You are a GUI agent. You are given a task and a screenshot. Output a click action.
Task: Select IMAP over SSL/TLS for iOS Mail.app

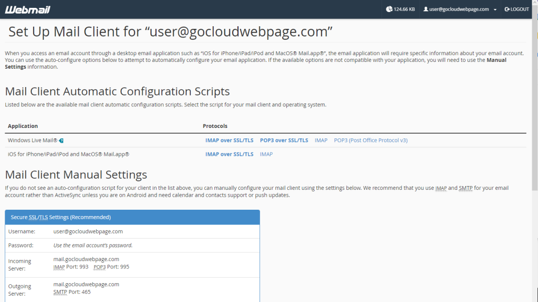tap(230, 154)
